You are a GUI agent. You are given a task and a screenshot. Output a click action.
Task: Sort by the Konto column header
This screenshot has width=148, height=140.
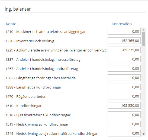(11, 24)
